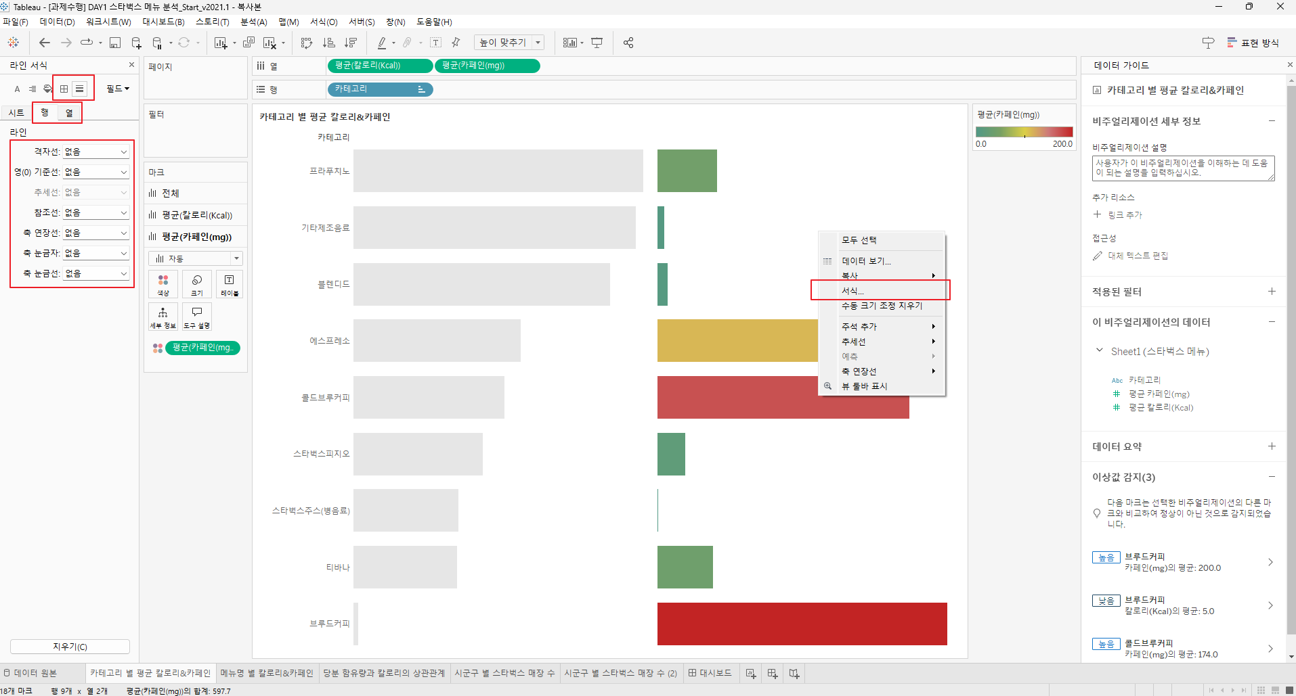1296x696 pixels.
Task: Click in the 비주얼리제이션 설명 text box
Action: click(x=1183, y=168)
